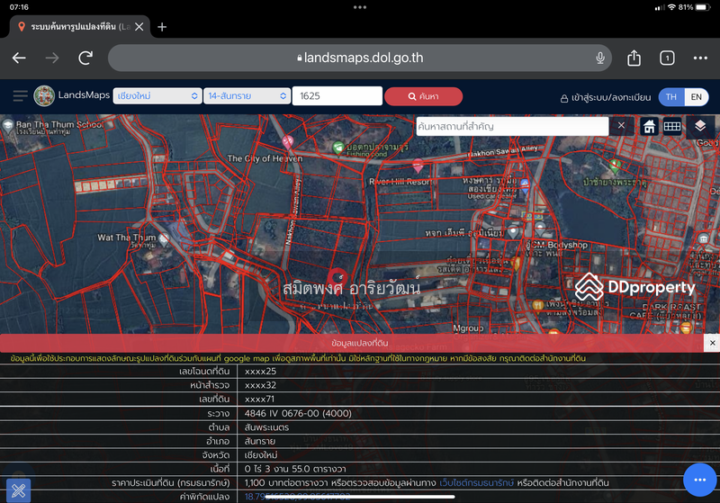
Task: Click the home icon on map toolbar
Action: pyautogui.click(x=649, y=126)
